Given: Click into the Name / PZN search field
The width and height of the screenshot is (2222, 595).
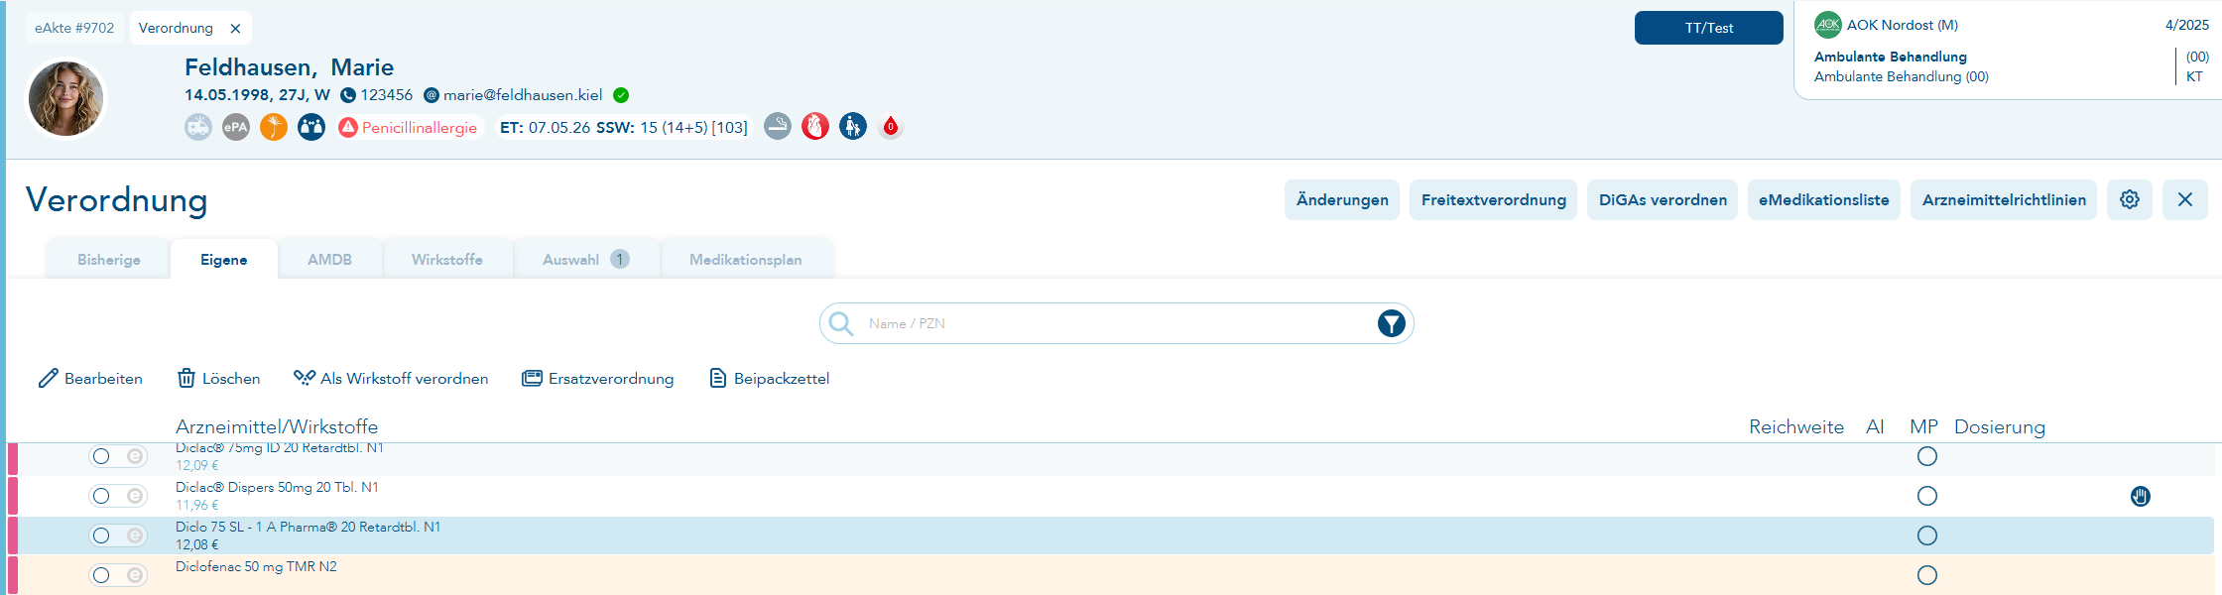Looking at the screenshot, I should pos(1111,323).
